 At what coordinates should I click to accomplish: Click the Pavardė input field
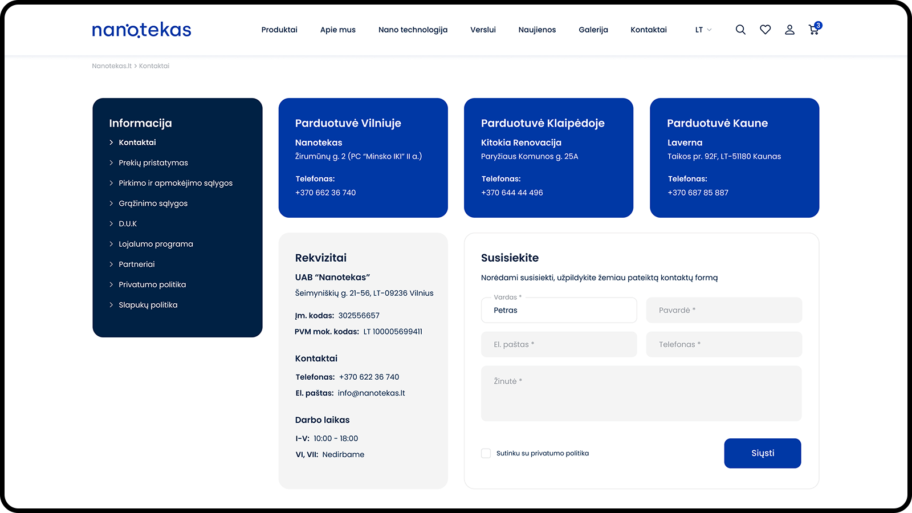(x=724, y=310)
